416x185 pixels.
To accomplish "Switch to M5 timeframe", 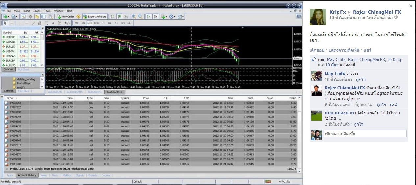I will point(83,23).
